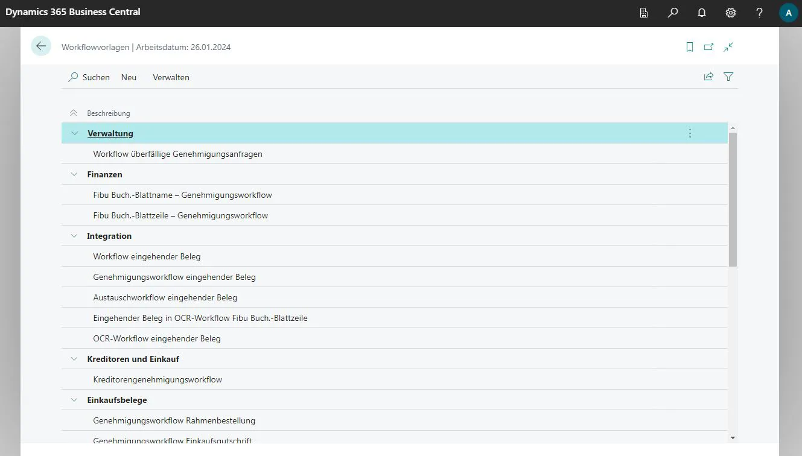Click the scrollbar down arrow
802x456 pixels.
point(733,438)
